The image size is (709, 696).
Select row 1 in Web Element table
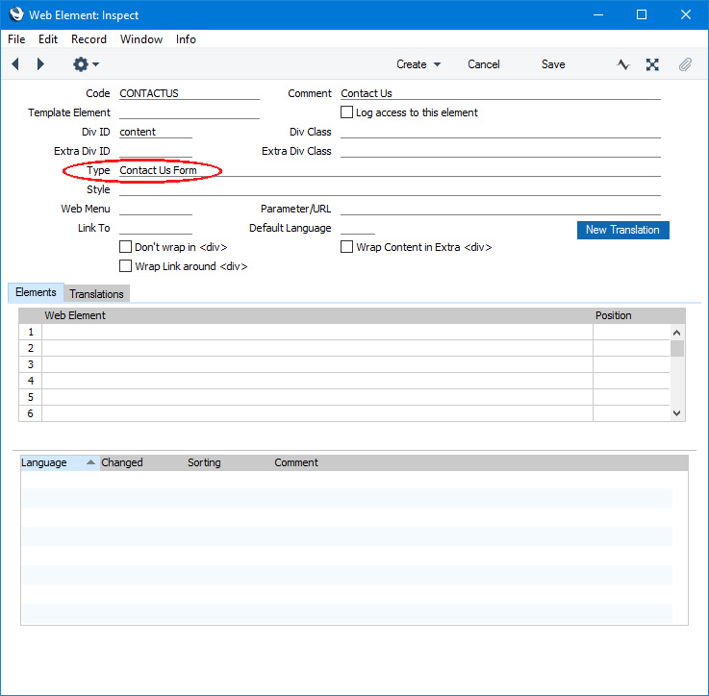317,332
